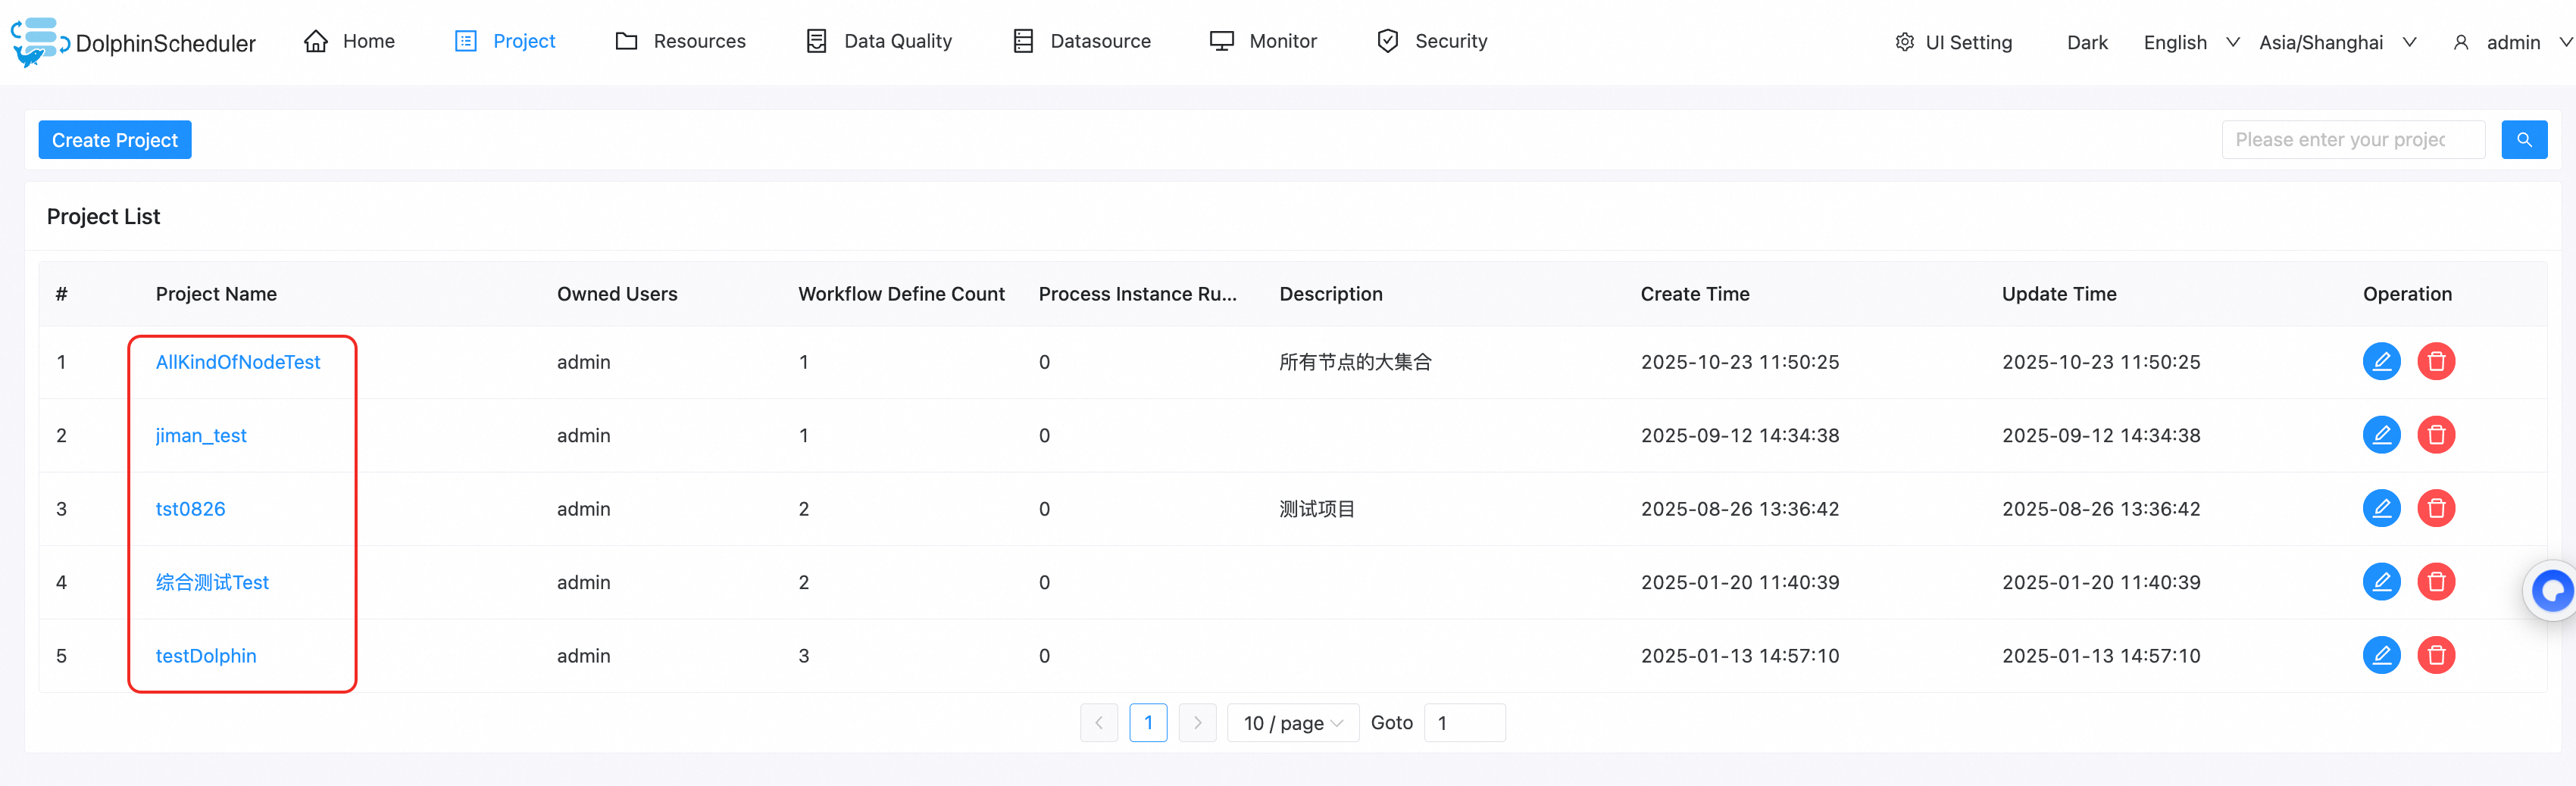Open the jiman_test project link
The image size is (2576, 786).
201,435
